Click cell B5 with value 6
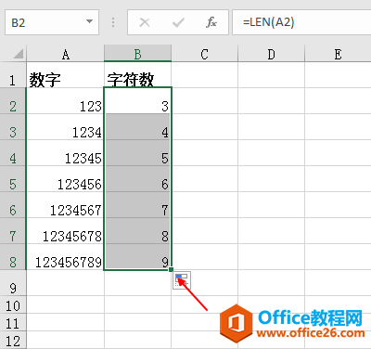 (x=137, y=179)
